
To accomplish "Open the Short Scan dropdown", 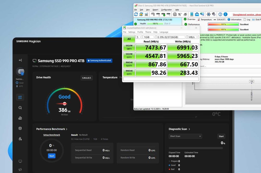I will (x=185, y=136).
